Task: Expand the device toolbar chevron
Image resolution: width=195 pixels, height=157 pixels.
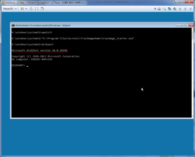Action: coord(155,9)
